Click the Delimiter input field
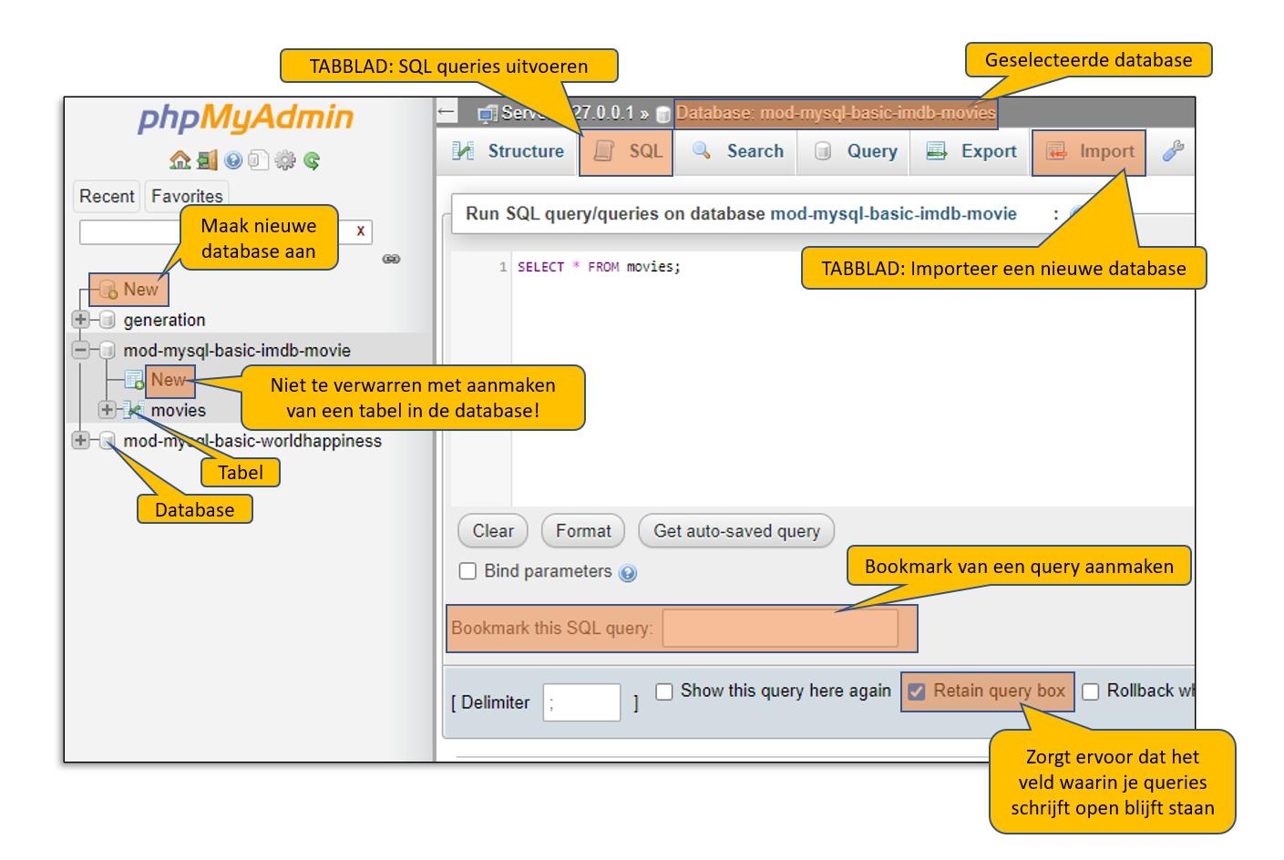 pyautogui.click(x=581, y=702)
